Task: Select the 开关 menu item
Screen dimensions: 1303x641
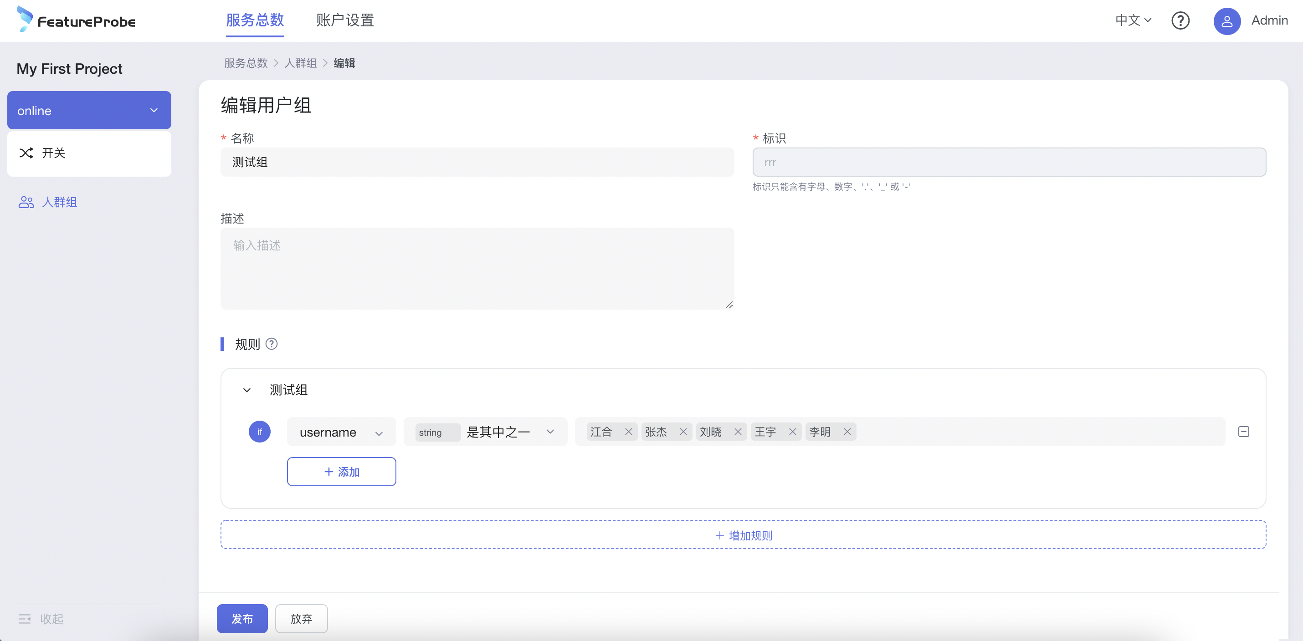Action: (54, 153)
